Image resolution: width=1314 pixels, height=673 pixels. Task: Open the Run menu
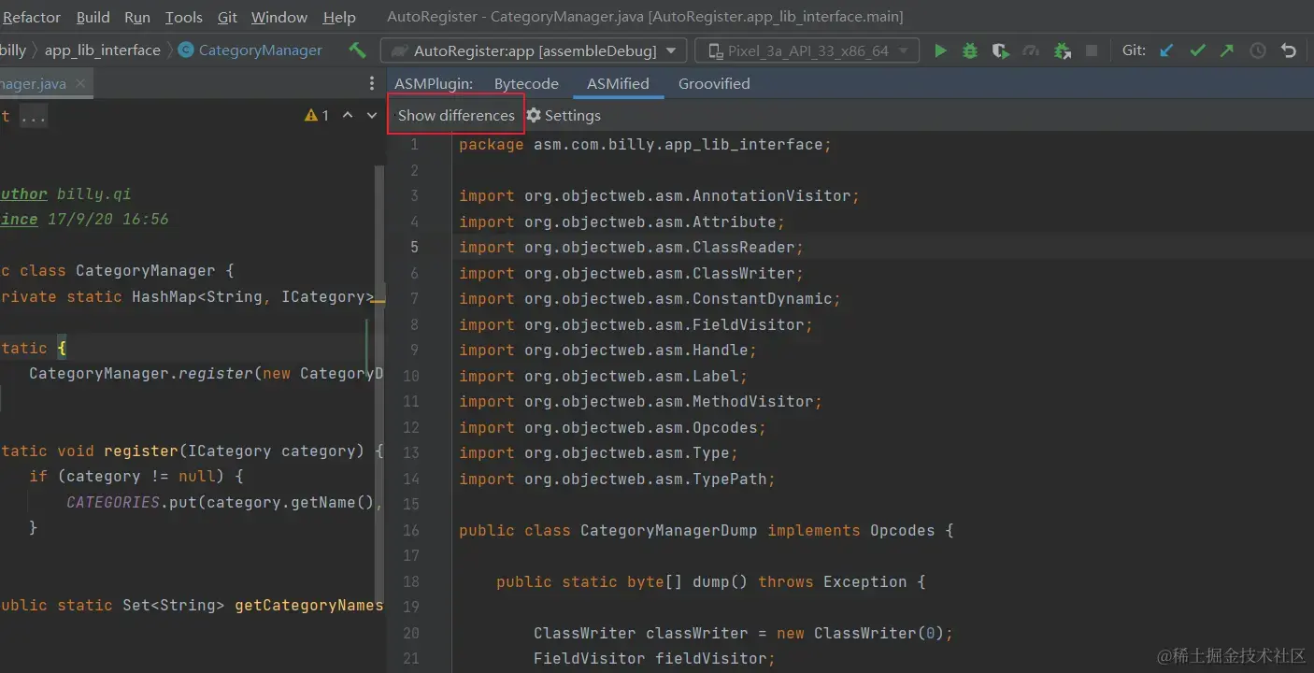click(x=136, y=17)
